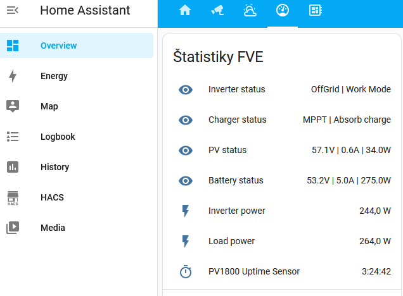The height and width of the screenshot is (296, 403).
Task: Open HACS from the sidebar
Action: pos(52,197)
